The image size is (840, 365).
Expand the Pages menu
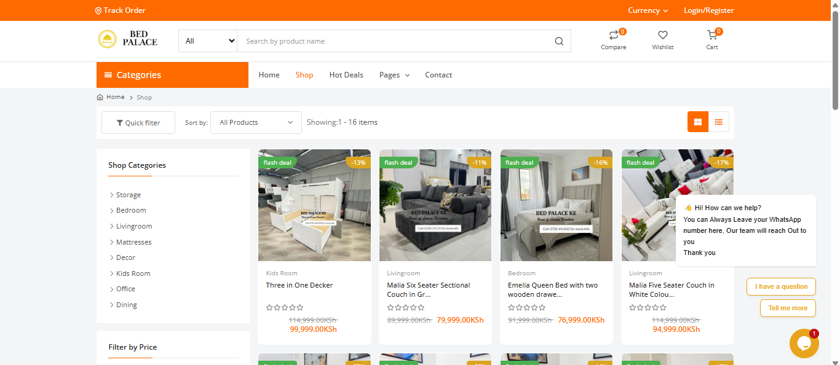[394, 75]
